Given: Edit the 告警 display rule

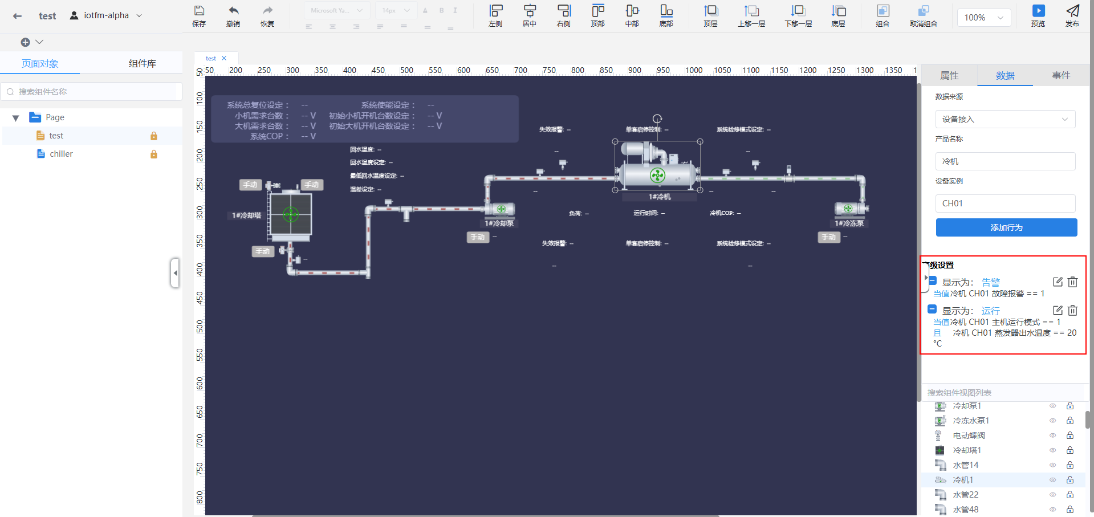Looking at the screenshot, I should point(1058,282).
